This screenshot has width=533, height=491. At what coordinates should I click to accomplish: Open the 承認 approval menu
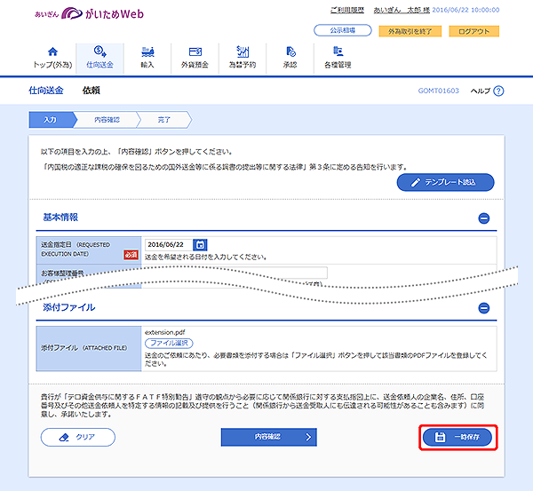(290, 58)
